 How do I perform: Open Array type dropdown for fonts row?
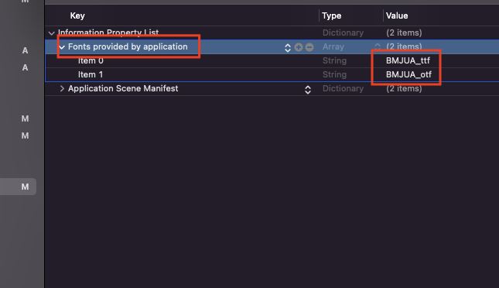[378, 46]
